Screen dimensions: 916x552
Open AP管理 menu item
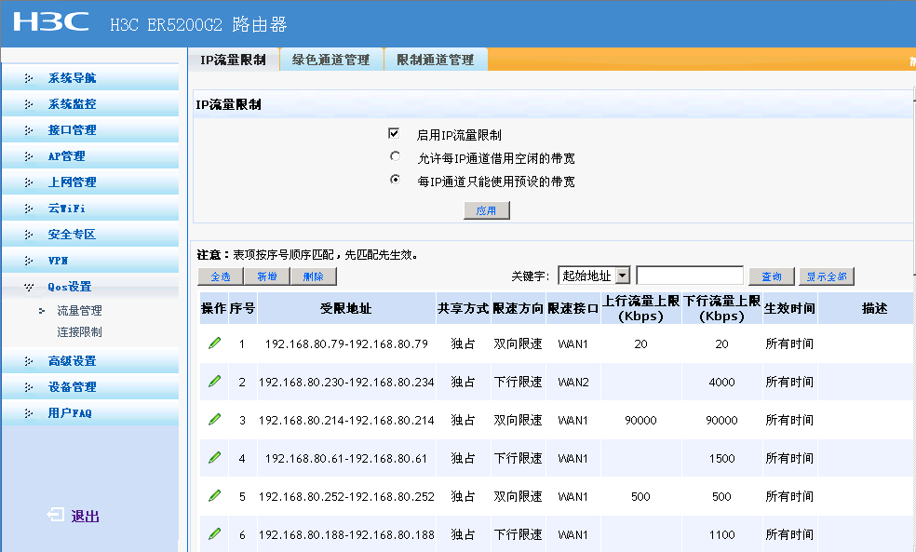pos(67,156)
